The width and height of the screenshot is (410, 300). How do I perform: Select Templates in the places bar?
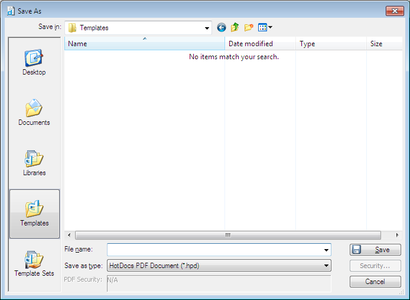(34, 214)
